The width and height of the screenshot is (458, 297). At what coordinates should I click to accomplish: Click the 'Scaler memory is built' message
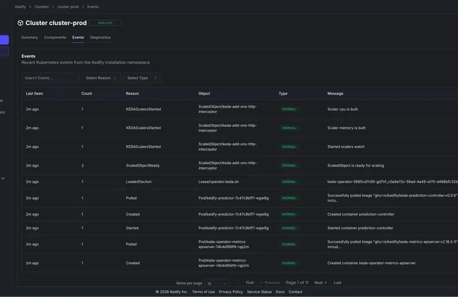tap(347, 128)
